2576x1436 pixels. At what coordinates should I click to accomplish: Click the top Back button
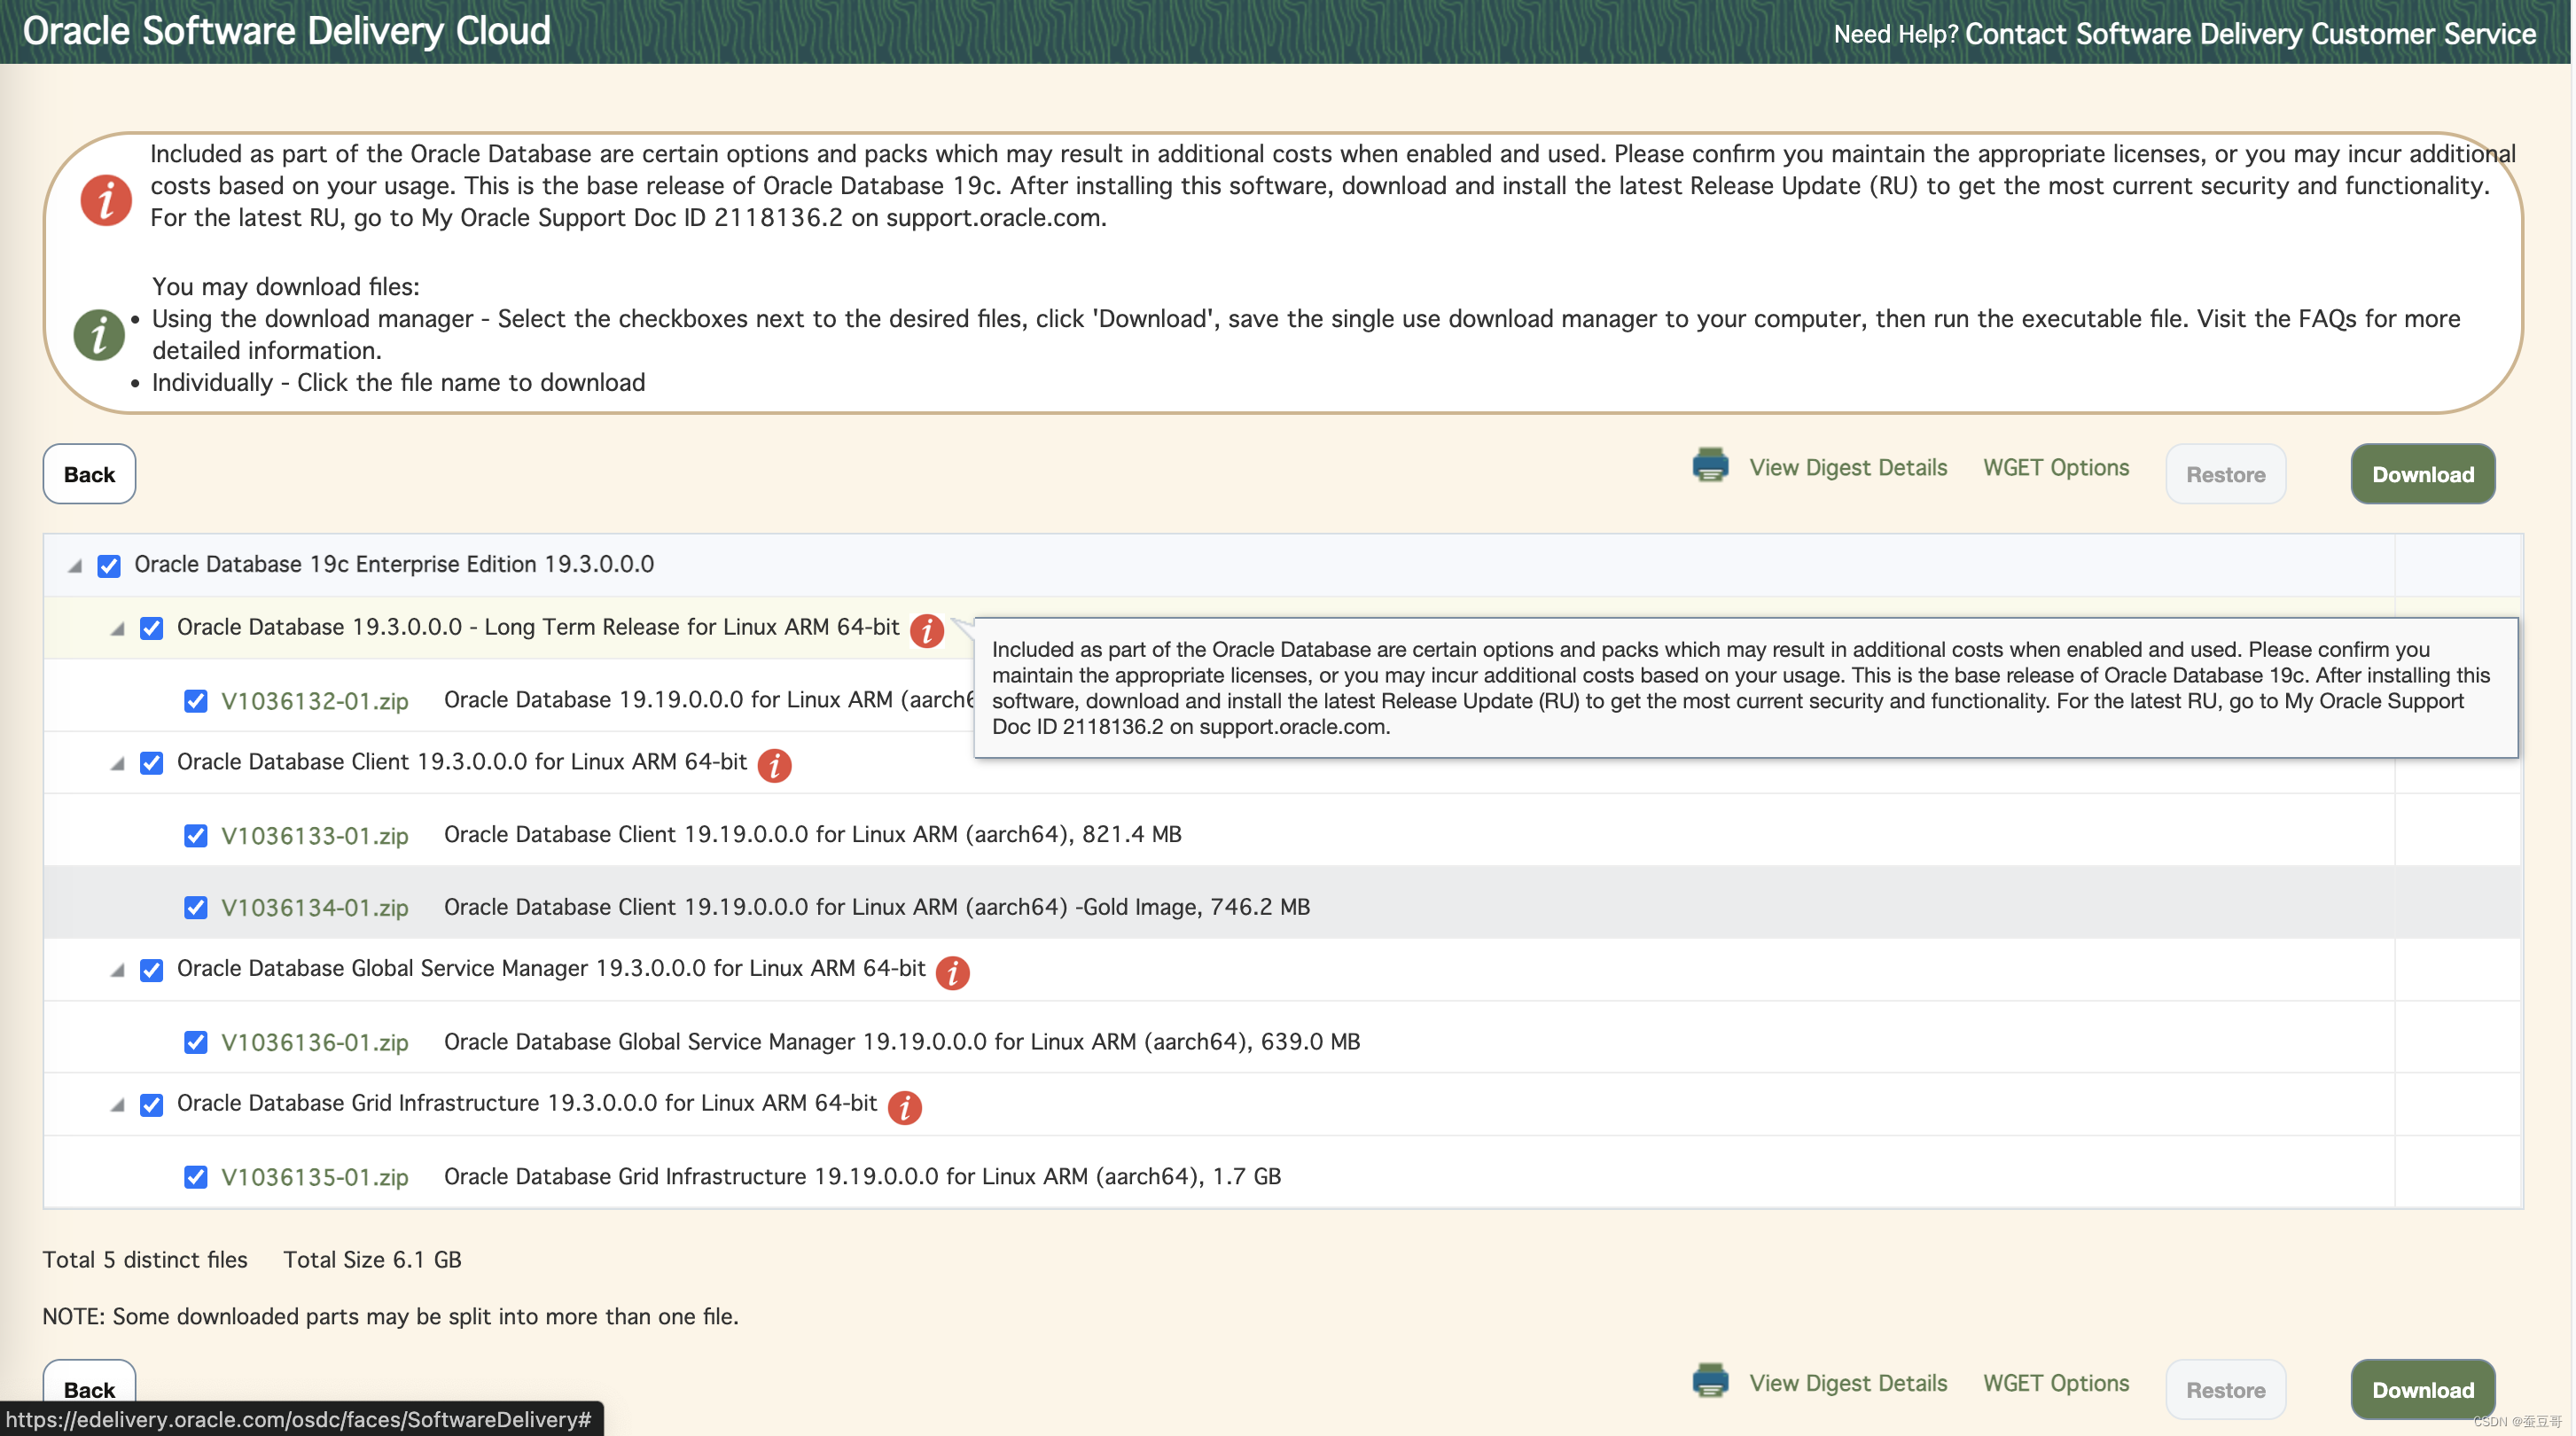click(90, 474)
